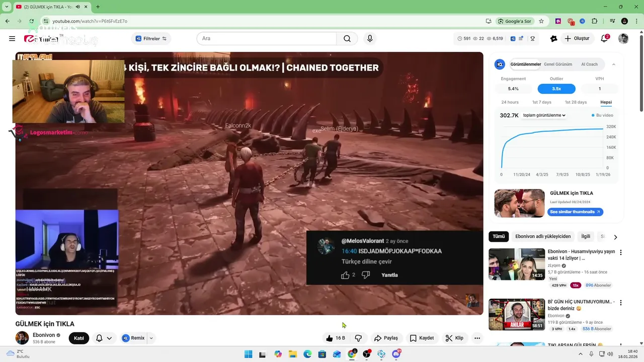Switch to the Görüntülenmeler tab
The height and width of the screenshot is (362, 644).
(526, 64)
